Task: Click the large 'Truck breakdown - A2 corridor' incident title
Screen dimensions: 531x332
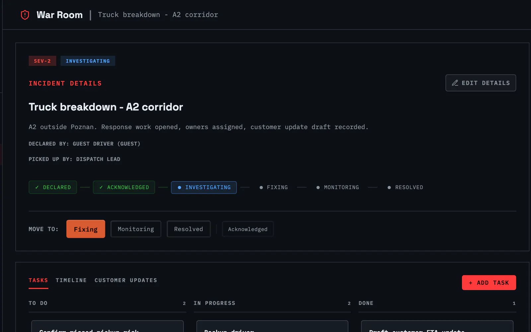Action: pos(106,107)
